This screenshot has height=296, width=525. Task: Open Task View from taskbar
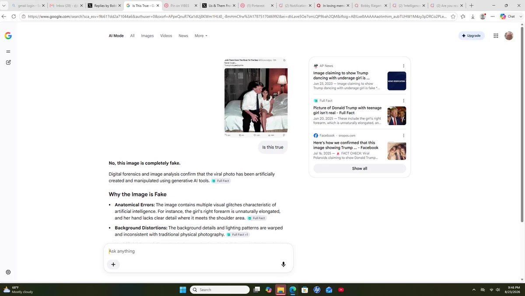257,289
